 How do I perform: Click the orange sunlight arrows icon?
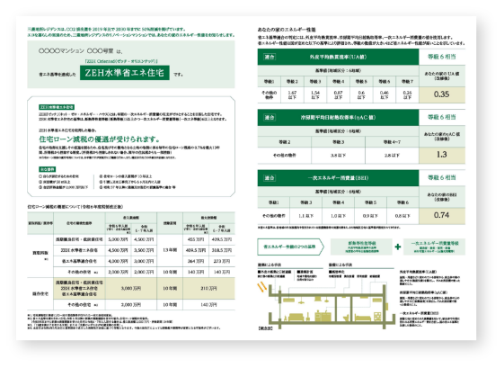coord(262,286)
